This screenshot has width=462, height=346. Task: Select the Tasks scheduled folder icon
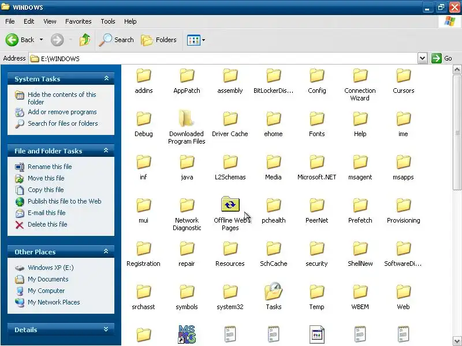pos(273,296)
